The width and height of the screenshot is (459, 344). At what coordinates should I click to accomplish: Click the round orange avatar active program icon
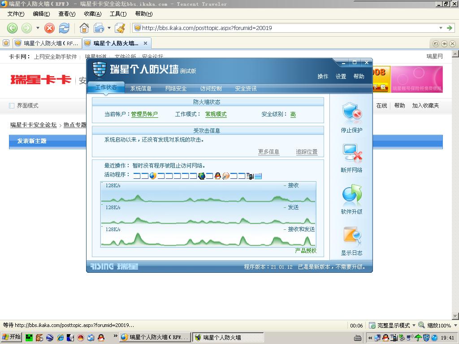[x=226, y=176]
